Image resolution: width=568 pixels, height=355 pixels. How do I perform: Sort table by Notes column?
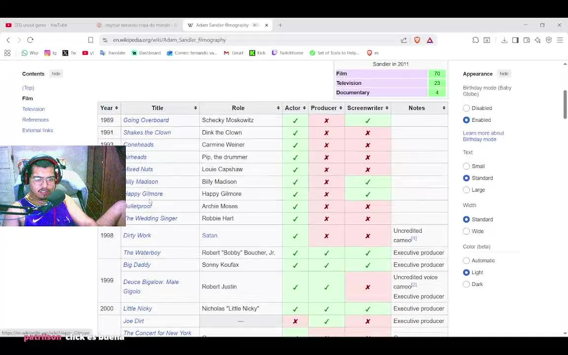click(x=420, y=108)
